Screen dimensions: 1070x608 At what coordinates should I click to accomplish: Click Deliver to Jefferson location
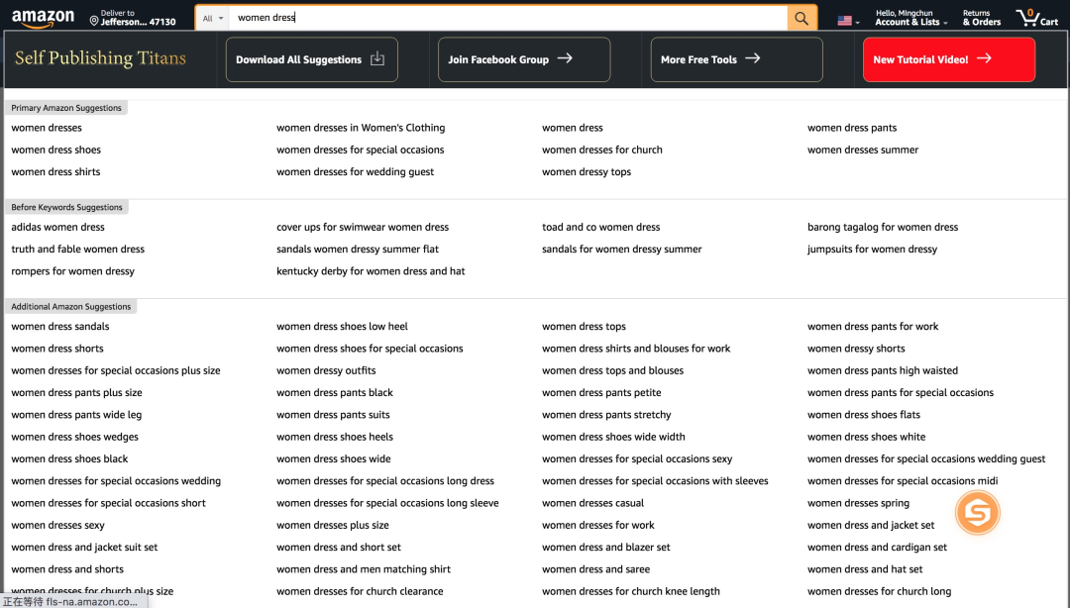point(133,18)
